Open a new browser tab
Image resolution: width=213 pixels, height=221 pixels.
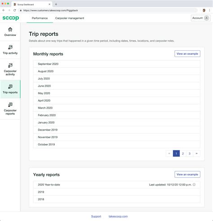point(56,4)
